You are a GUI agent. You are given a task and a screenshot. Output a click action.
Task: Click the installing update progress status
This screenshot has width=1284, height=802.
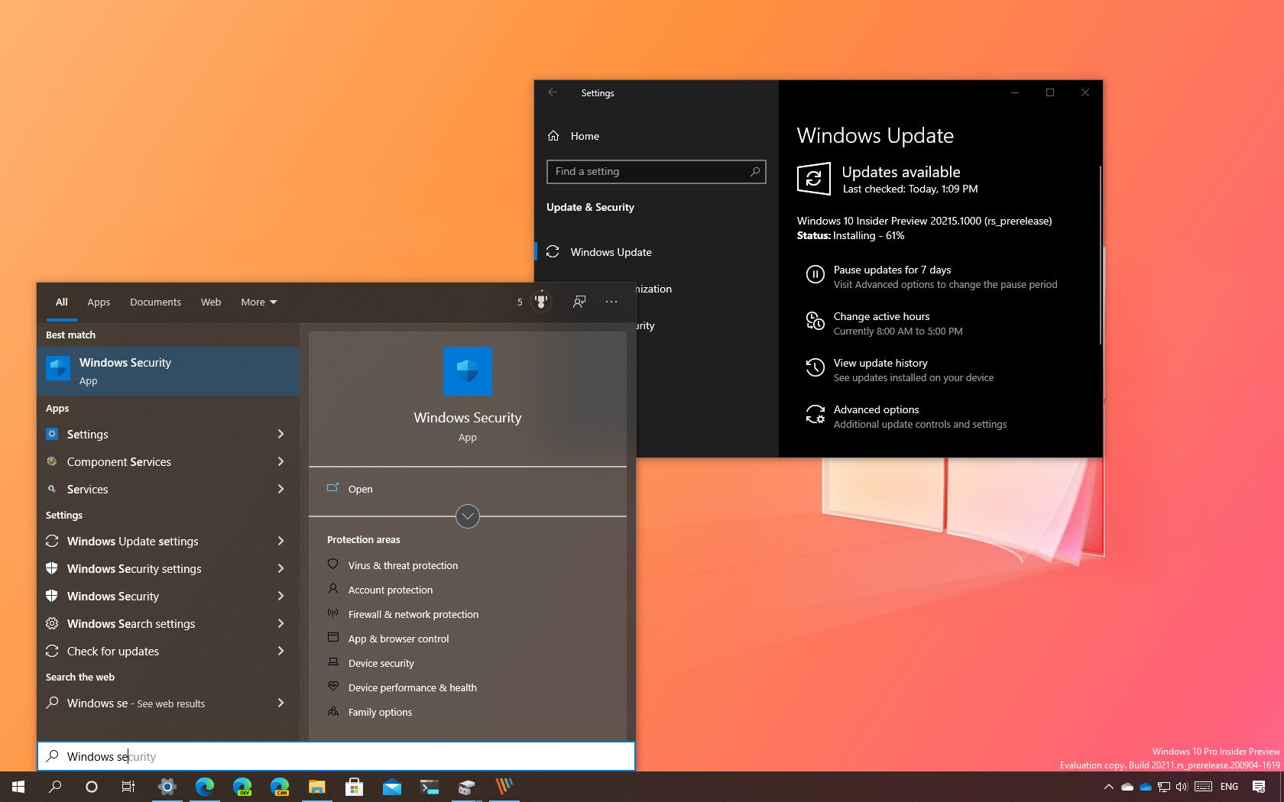850,235
